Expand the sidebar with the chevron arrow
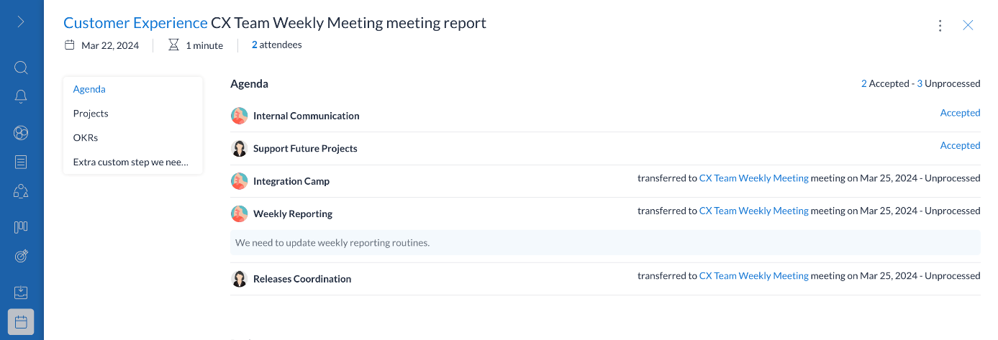This screenshot has width=998, height=340. tap(21, 22)
